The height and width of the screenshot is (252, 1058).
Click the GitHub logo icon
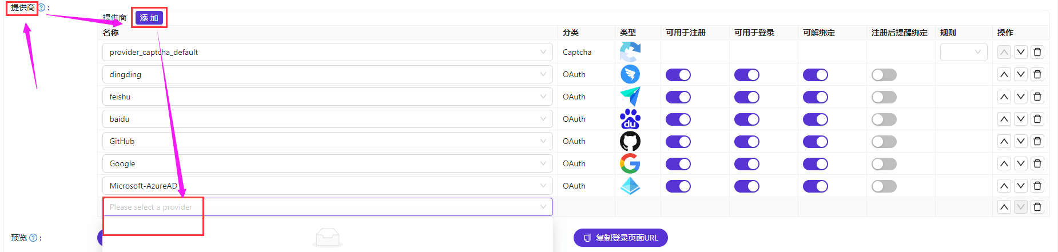[x=630, y=141]
